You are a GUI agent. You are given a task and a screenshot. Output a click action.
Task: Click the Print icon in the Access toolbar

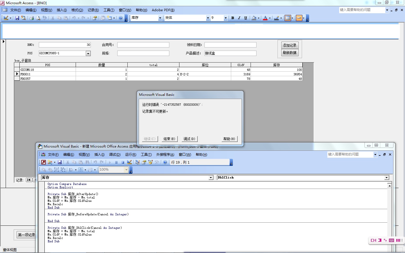coord(31,18)
